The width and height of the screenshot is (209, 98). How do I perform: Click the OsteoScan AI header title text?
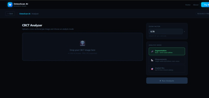(21, 4)
